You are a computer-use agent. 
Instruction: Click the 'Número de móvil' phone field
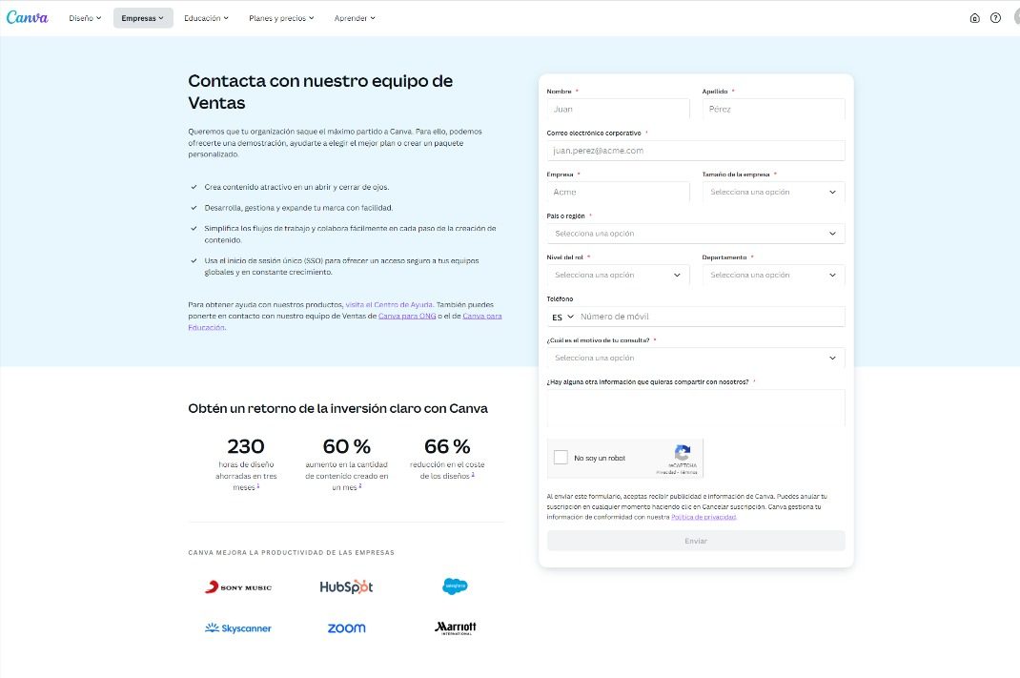pyautogui.click(x=710, y=316)
